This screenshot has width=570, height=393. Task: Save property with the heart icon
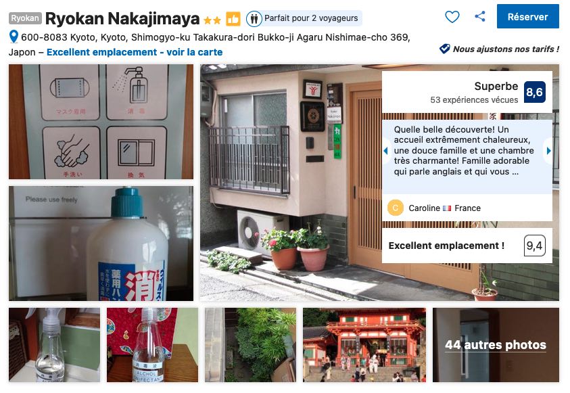tap(452, 17)
